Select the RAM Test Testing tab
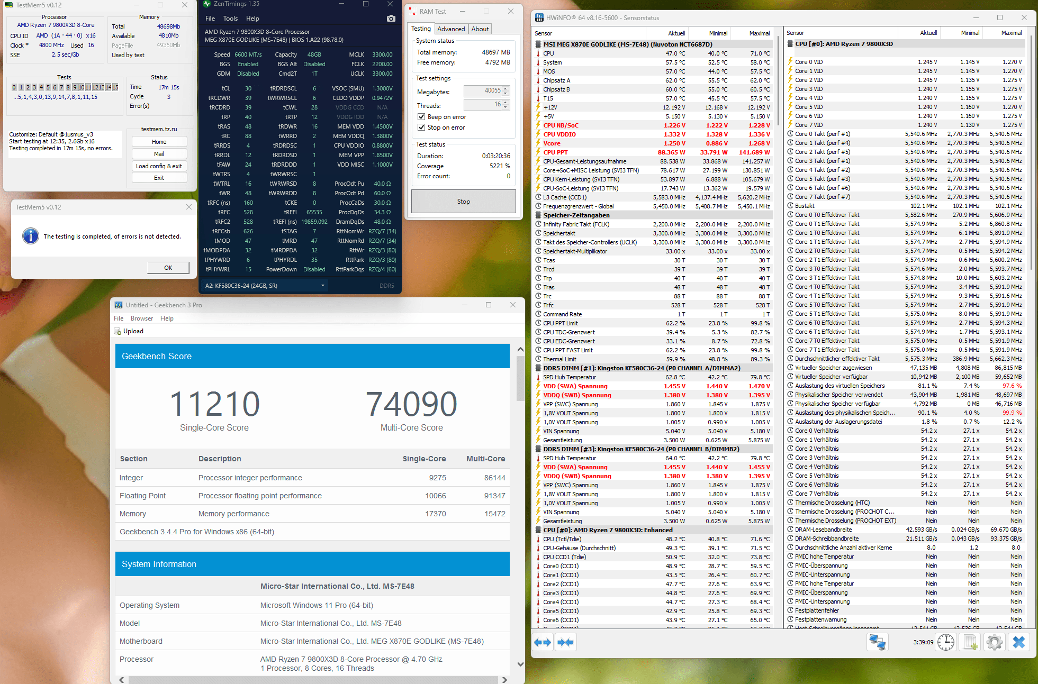This screenshot has width=1038, height=684. pos(421,29)
